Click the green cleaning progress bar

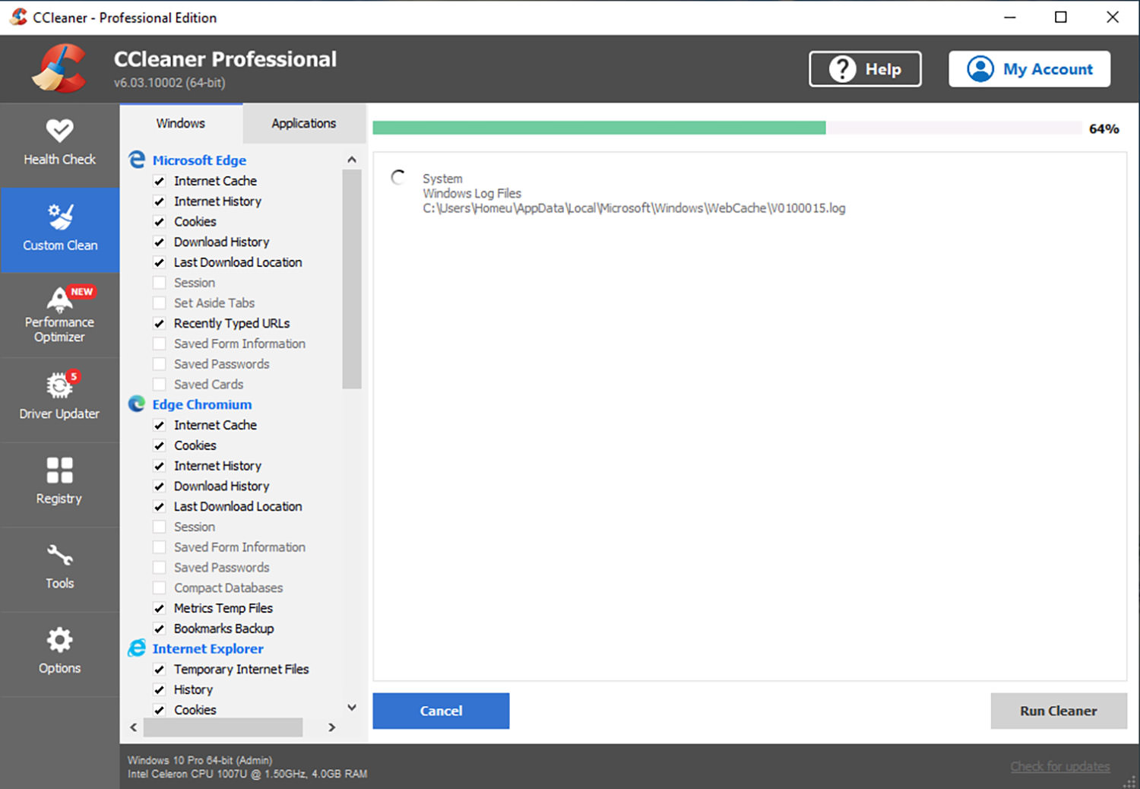[599, 128]
